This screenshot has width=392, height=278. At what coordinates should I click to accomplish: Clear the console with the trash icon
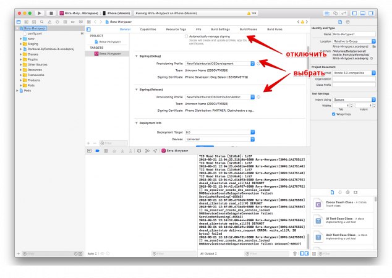(295, 253)
